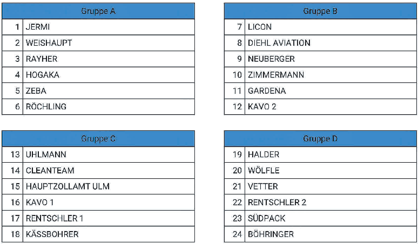Click the Gruppe C header
Screen dimensions: 418x244
[x=98, y=138]
